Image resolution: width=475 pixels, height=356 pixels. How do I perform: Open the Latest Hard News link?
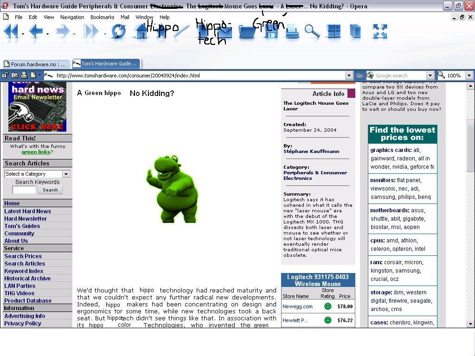[x=27, y=211]
